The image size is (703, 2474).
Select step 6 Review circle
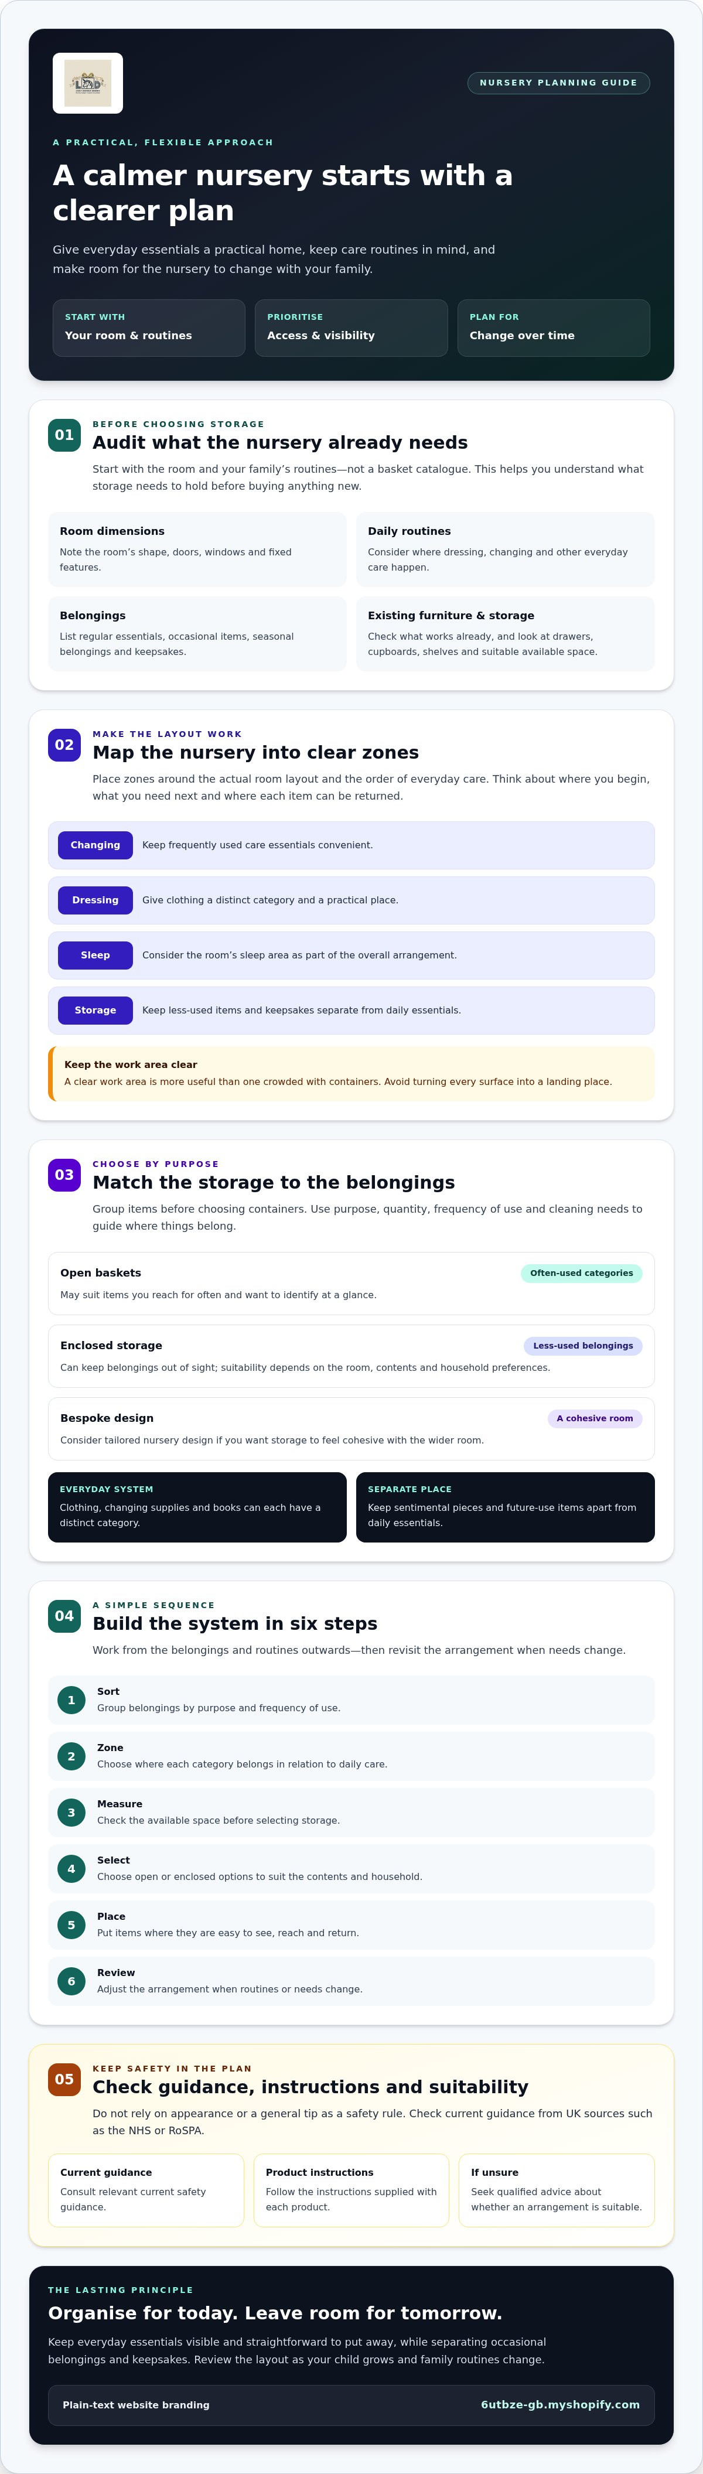point(71,1981)
